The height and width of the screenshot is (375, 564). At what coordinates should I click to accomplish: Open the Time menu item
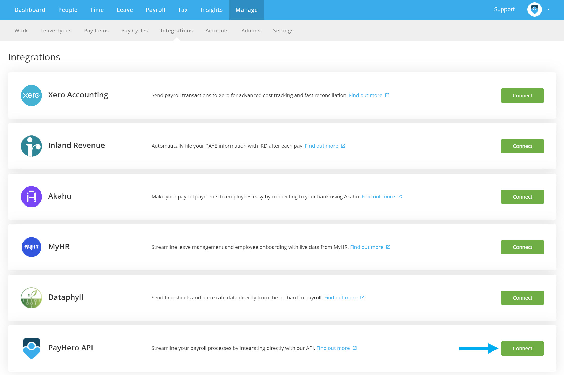coord(97,10)
